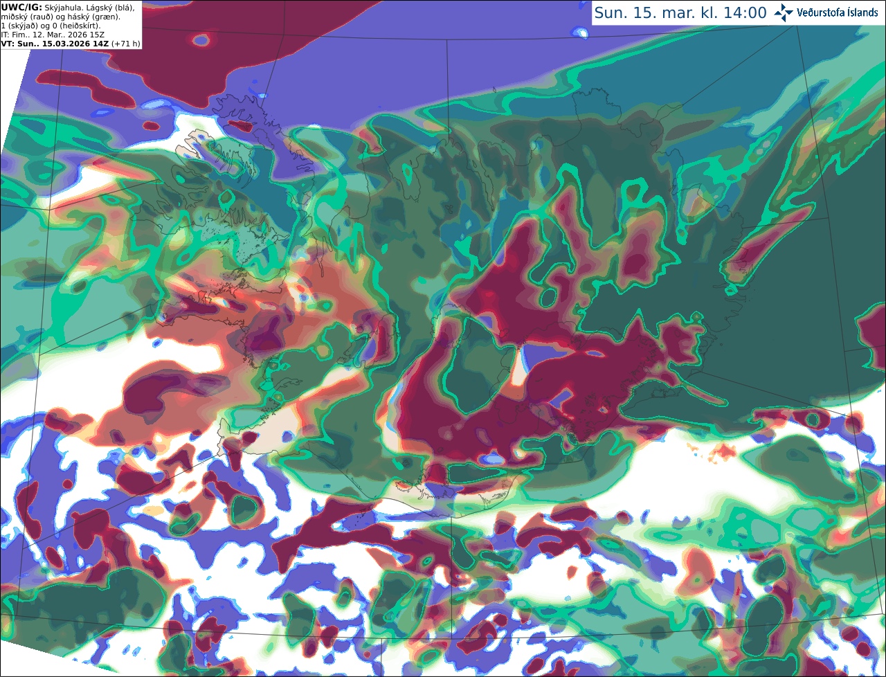Click the 'Veðurstofa Íslands' name text
886x677 pixels.
(x=838, y=12)
